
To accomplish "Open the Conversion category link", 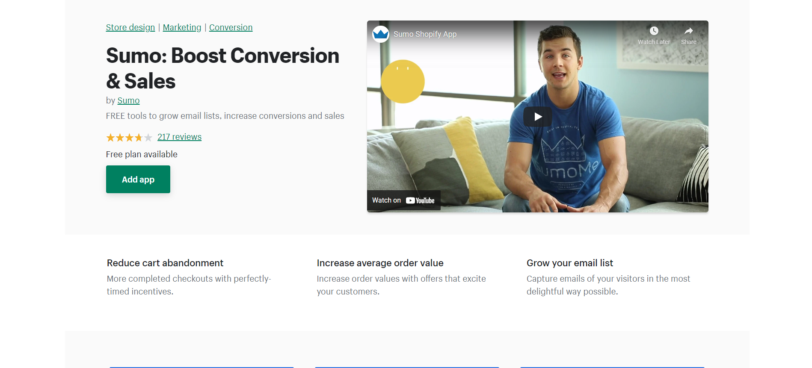I will tap(231, 27).
